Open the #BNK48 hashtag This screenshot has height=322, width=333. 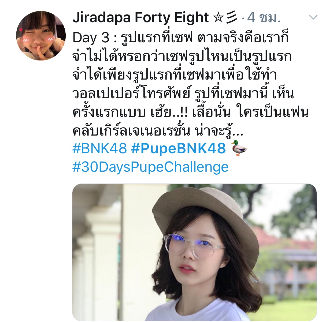(x=99, y=148)
